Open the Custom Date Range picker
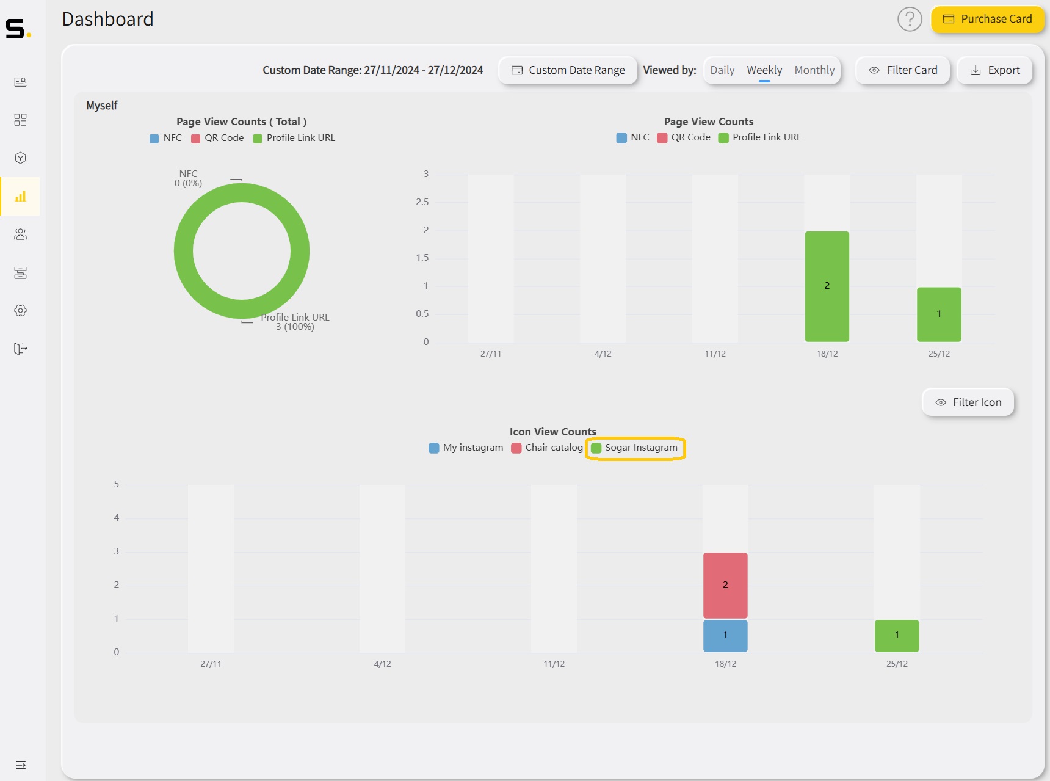The height and width of the screenshot is (781, 1050). (x=568, y=70)
